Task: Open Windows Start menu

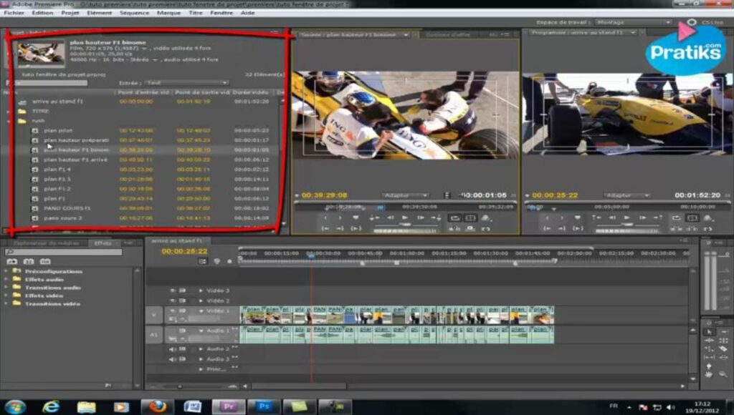Action: 15,406
